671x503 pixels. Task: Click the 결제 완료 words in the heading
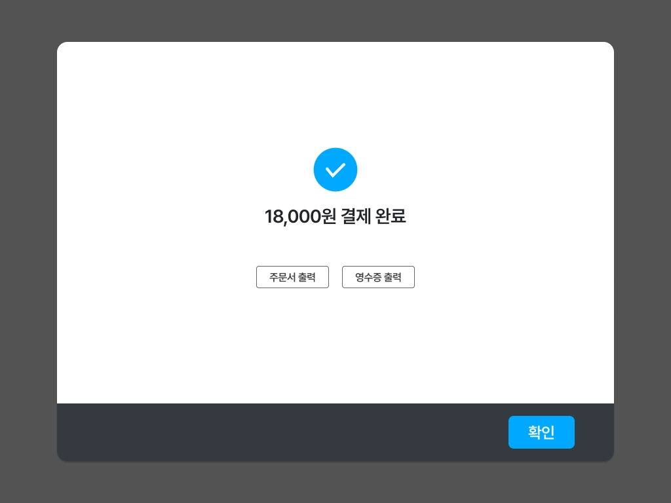pos(373,216)
